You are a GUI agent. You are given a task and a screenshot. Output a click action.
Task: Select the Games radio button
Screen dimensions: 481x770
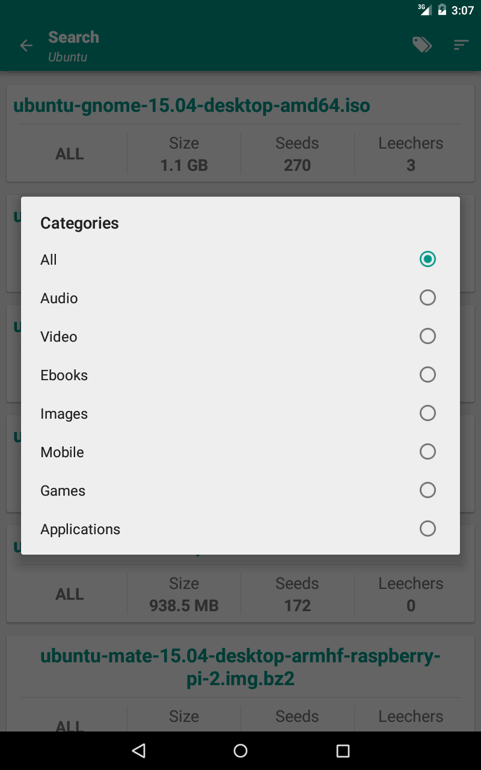[427, 490]
